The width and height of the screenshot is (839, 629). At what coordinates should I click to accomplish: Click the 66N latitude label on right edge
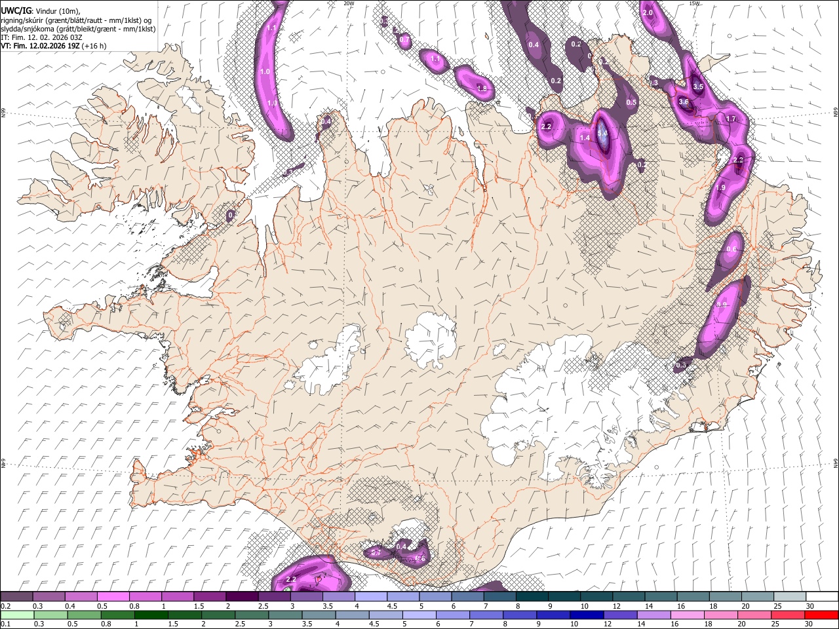[836, 113]
